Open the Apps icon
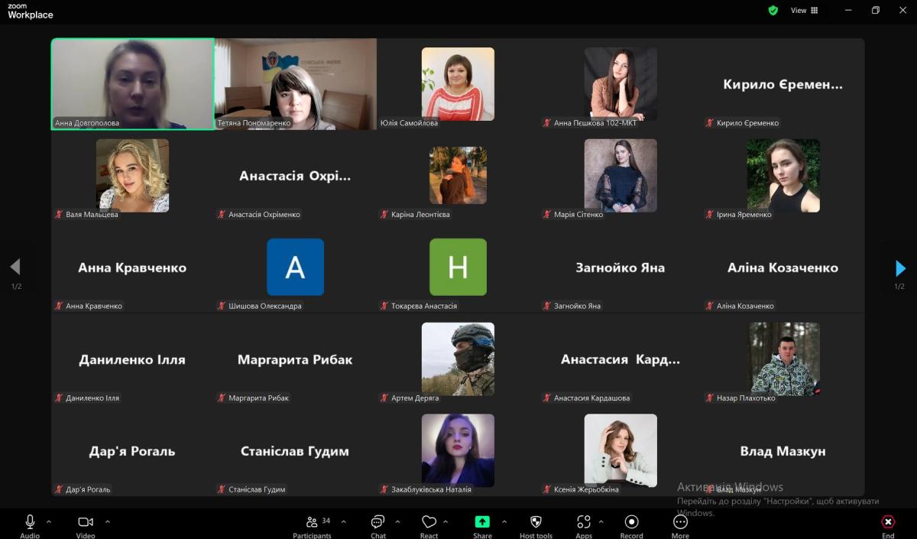The image size is (917, 539). (584, 522)
